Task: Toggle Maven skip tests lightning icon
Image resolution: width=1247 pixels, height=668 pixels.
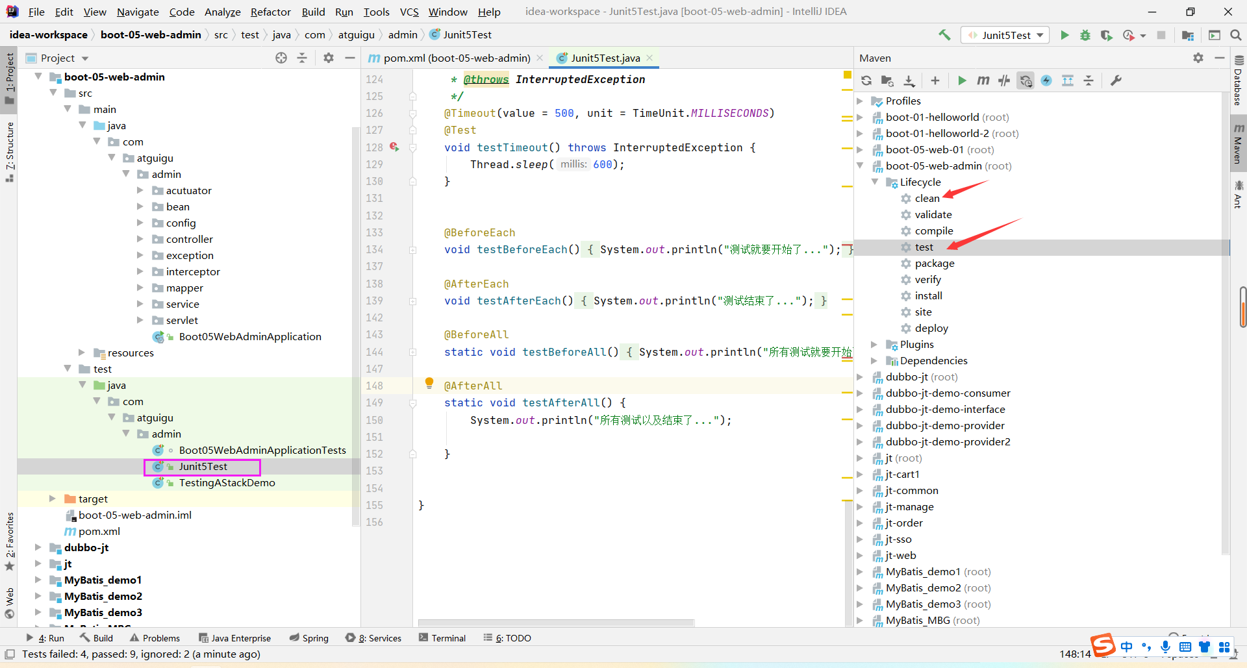Action: click(1046, 80)
